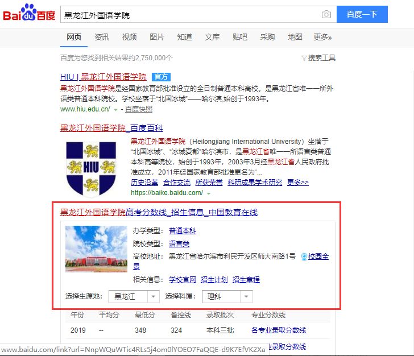Open 所获荣誉 sublink
Viewport: 414px width, 356px height.
click(209, 183)
